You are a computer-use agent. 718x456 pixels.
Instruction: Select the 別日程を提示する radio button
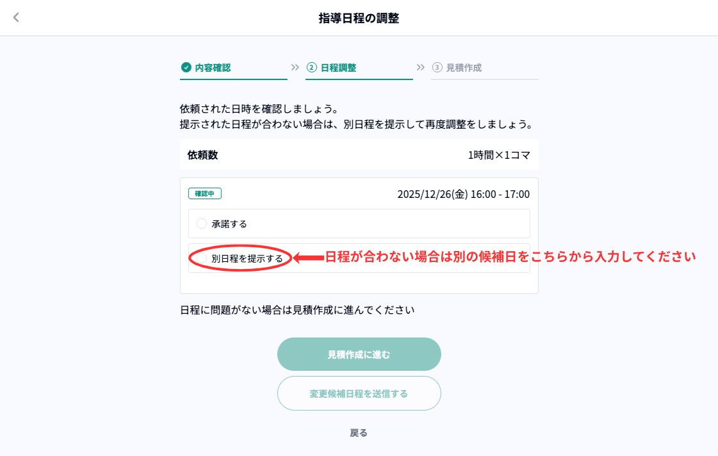(202, 258)
